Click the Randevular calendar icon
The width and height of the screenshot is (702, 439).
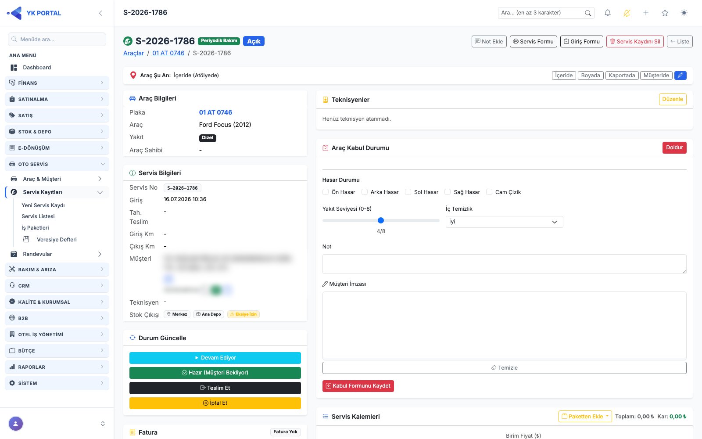(14, 254)
